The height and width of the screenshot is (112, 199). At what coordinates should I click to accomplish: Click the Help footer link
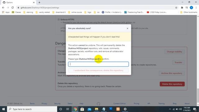81,104
